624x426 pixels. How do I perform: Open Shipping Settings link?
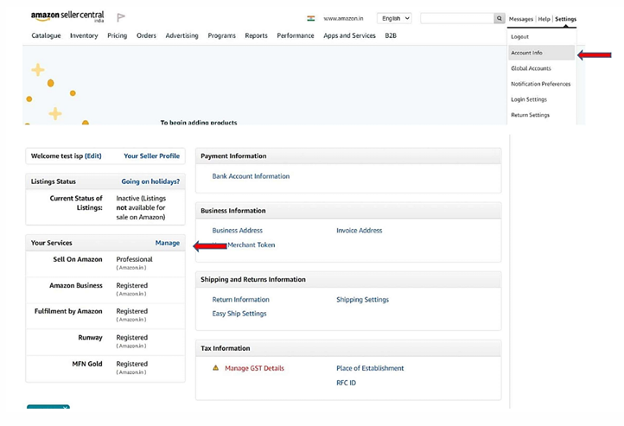(362, 300)
